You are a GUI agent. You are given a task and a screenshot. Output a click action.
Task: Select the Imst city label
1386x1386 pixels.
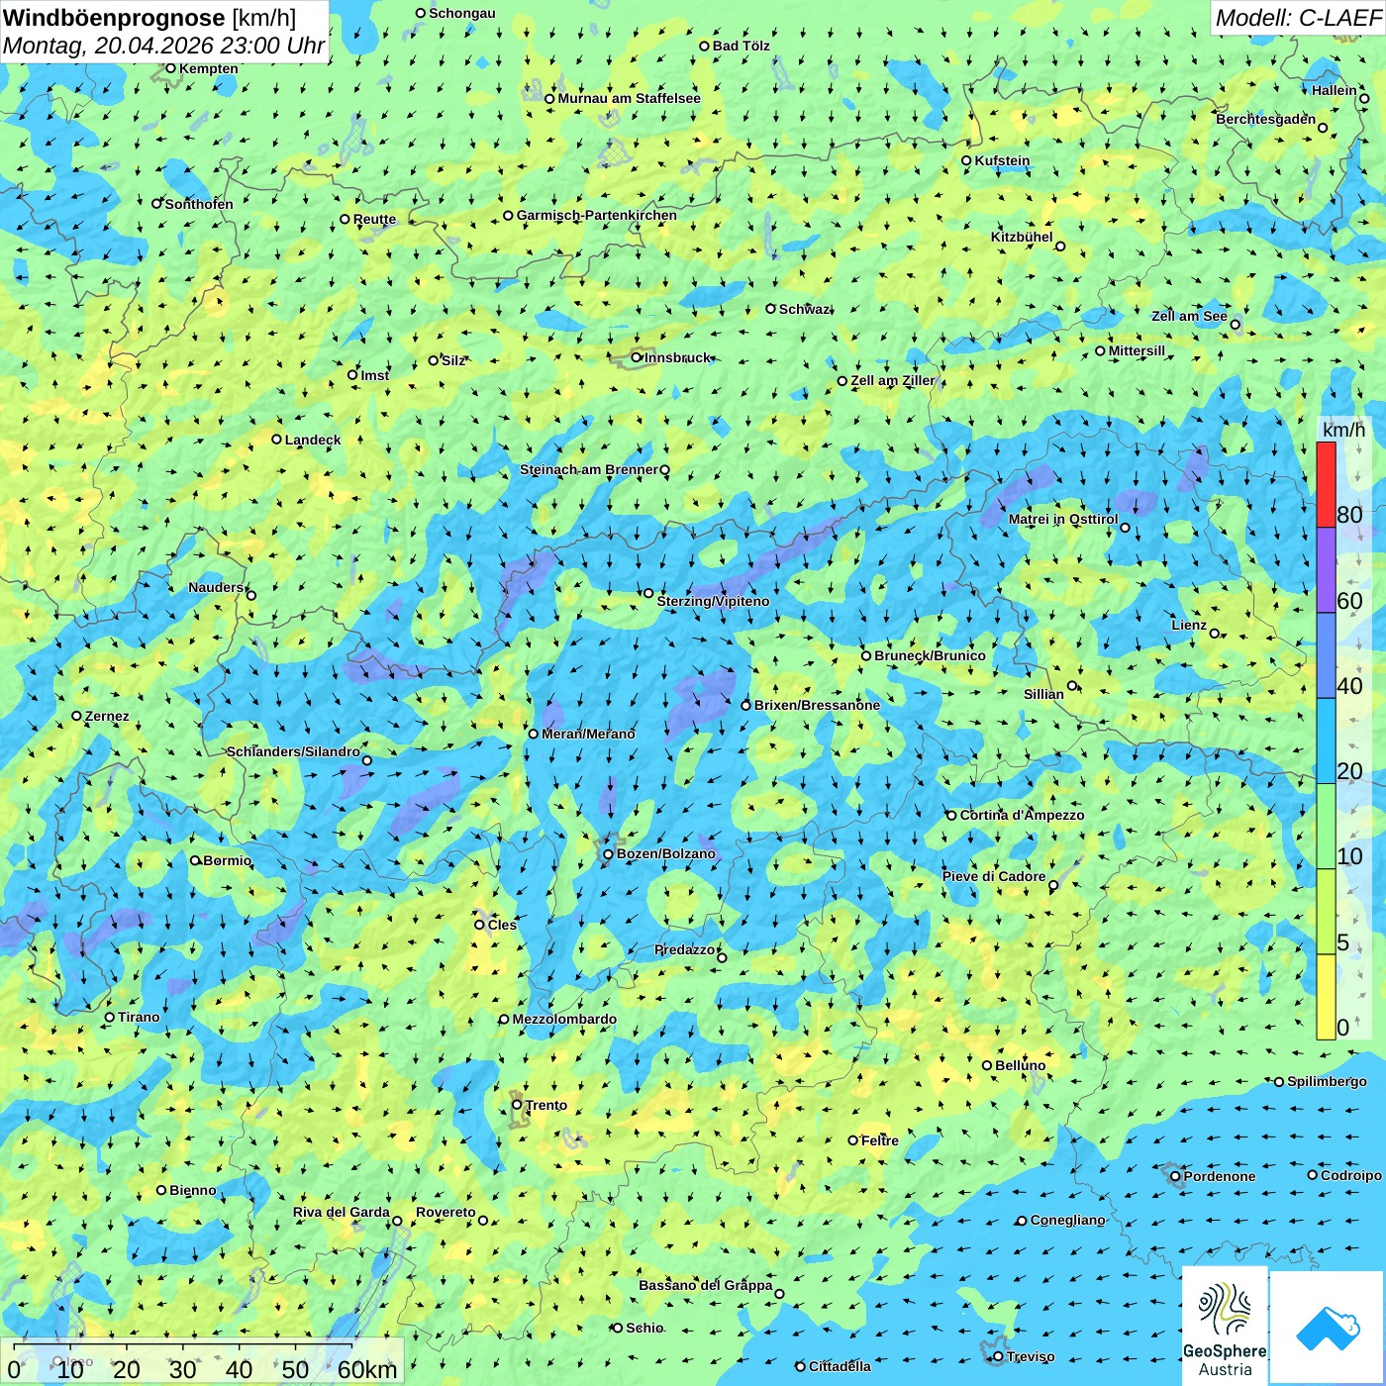[374, 375]
